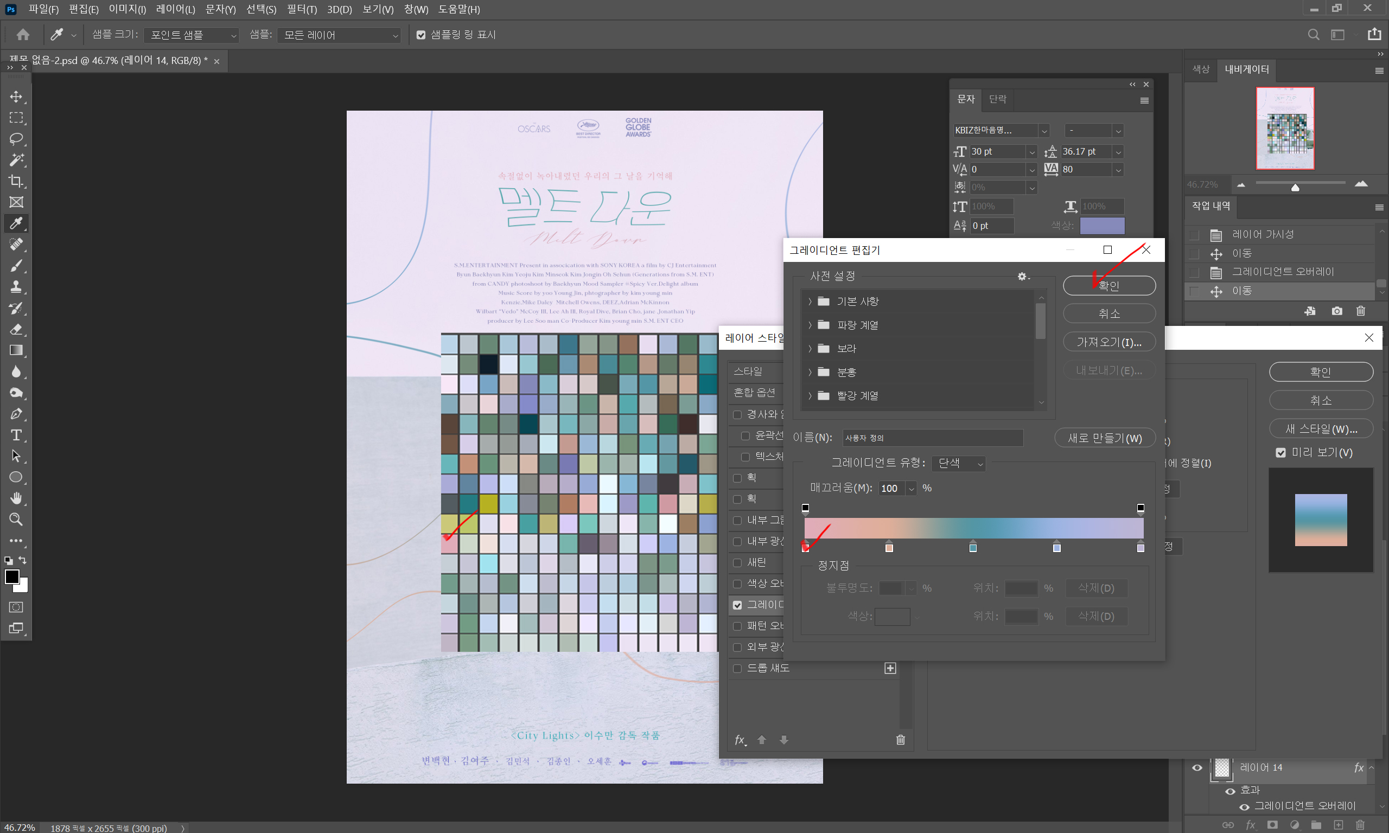Click the import gradients button
1389x833 pixels.
tap(1109, 342)
